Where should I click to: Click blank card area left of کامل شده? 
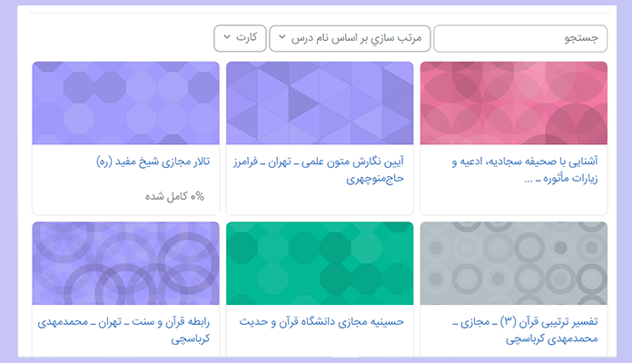[x=82, y=196]
